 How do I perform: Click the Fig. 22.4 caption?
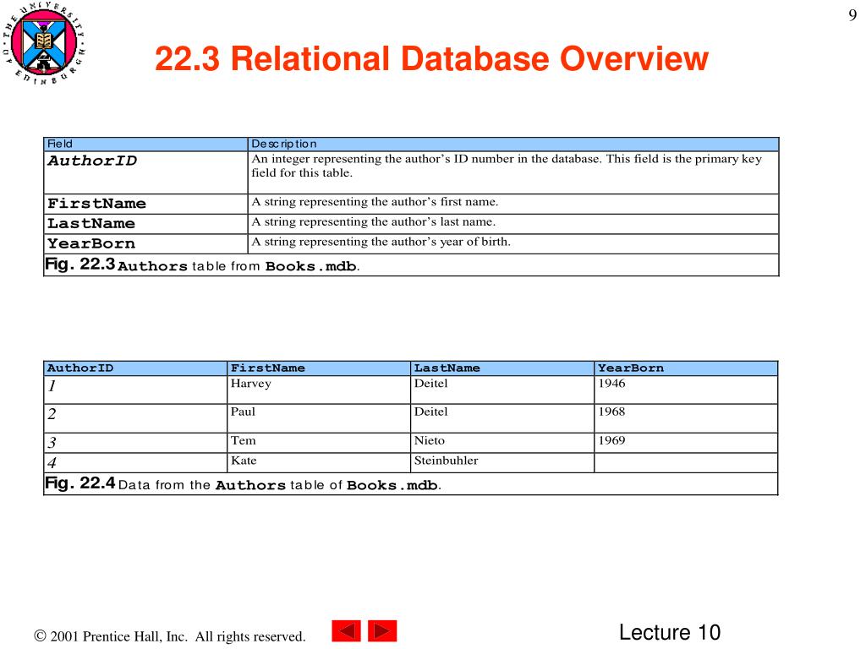point(243,484)
